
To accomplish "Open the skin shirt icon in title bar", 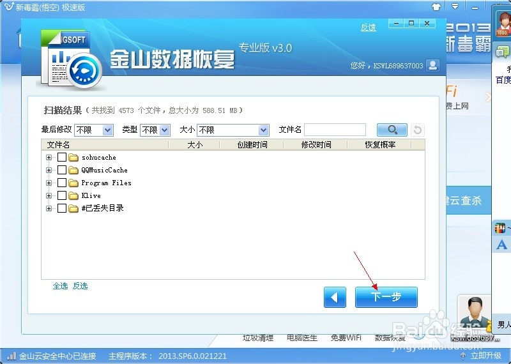I will pyautogui.click(x=436, y=7).
